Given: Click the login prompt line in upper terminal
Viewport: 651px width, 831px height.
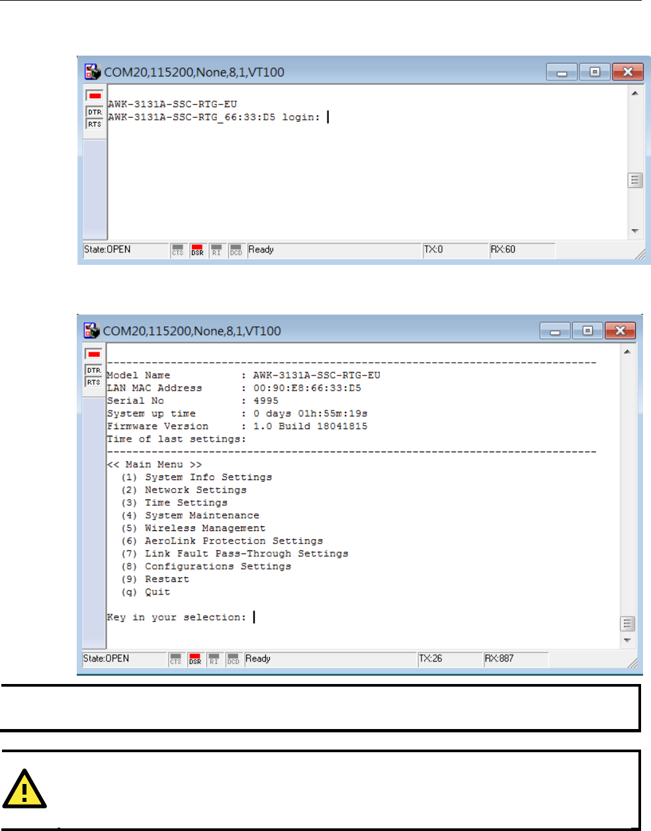Looking at the screenshot, I should pos(214,117).
